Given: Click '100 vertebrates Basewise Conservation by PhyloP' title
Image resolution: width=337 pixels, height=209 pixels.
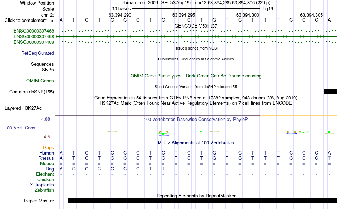Looking at the screenshot, I should point(196,120).
